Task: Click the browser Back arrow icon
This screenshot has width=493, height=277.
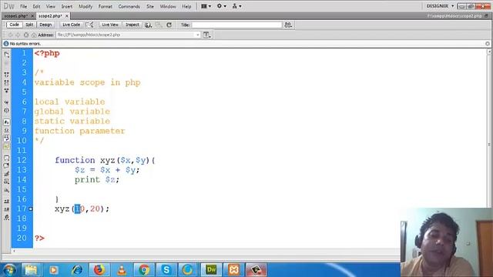Action: [x=10, y=35]
